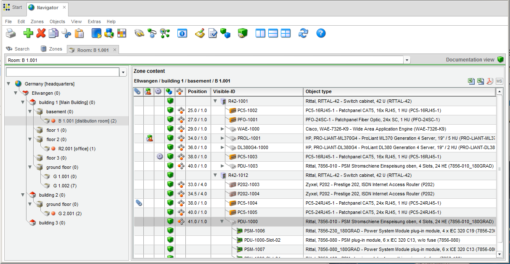Click the scissors Cut icon

point(66,33)
